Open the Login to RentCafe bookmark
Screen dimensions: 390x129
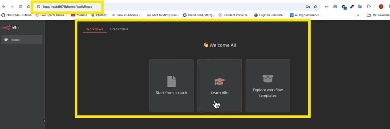[x=269, y=15]
